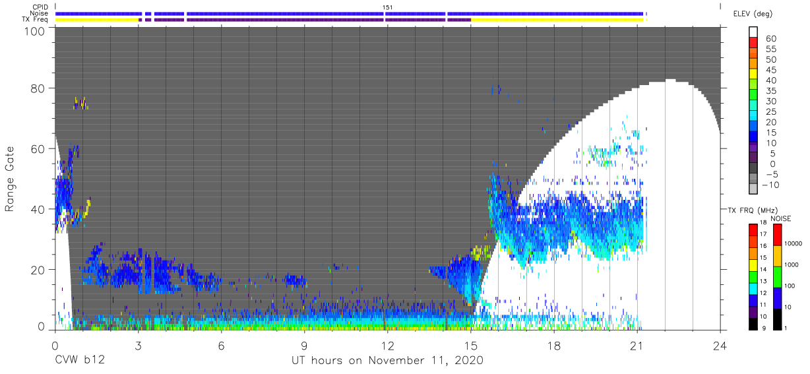Click the white top cell of the ELEV colorbar
The height and width of the screenshot is (374, 810).
(754, 32)
